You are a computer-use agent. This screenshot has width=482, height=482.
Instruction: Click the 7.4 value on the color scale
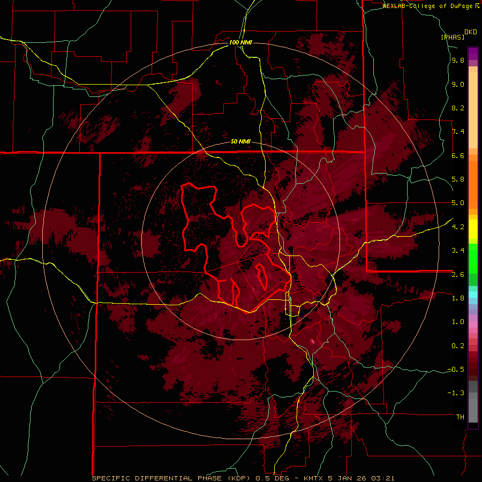(x=458, y=132)
